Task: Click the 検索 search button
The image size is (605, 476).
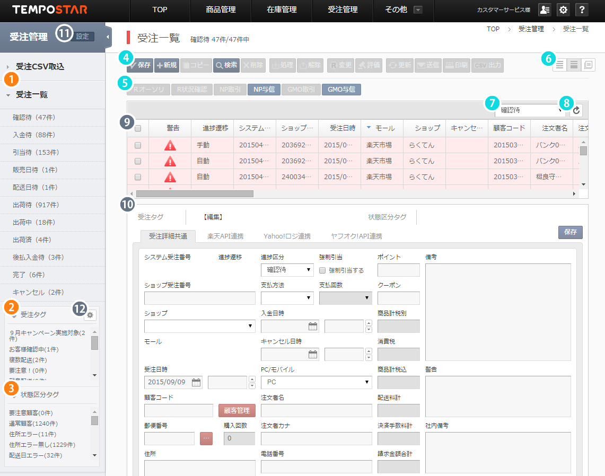Action: (226, 65)
